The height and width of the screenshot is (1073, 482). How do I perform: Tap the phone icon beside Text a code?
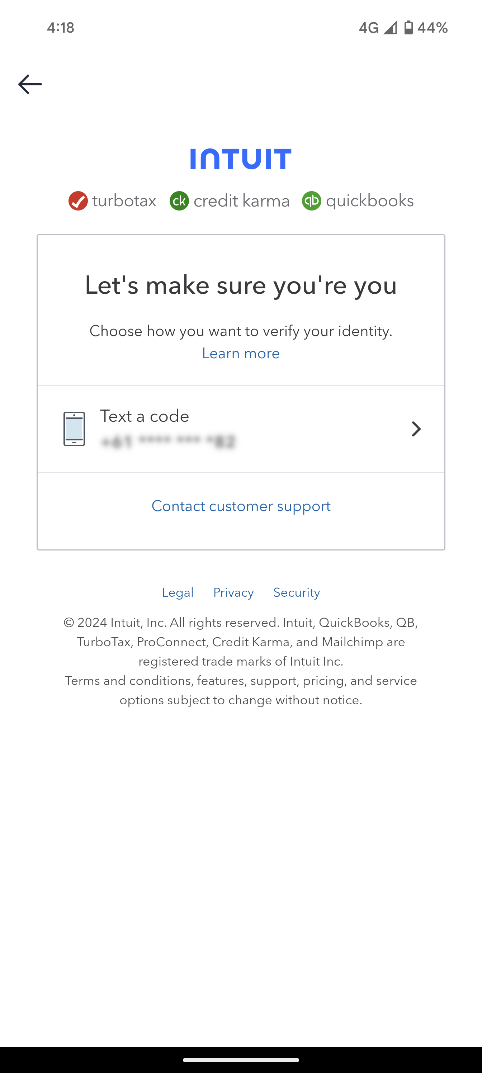coord(74,429)
